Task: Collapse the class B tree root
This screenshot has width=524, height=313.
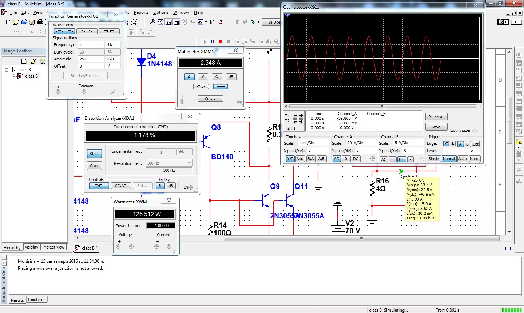Action: coord(7,70)
